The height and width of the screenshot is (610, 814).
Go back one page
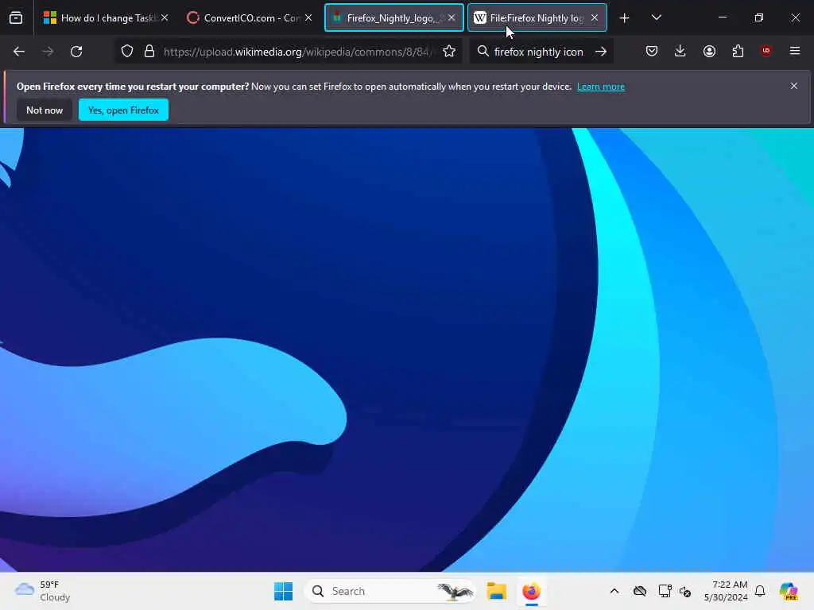tap(19, 52)
